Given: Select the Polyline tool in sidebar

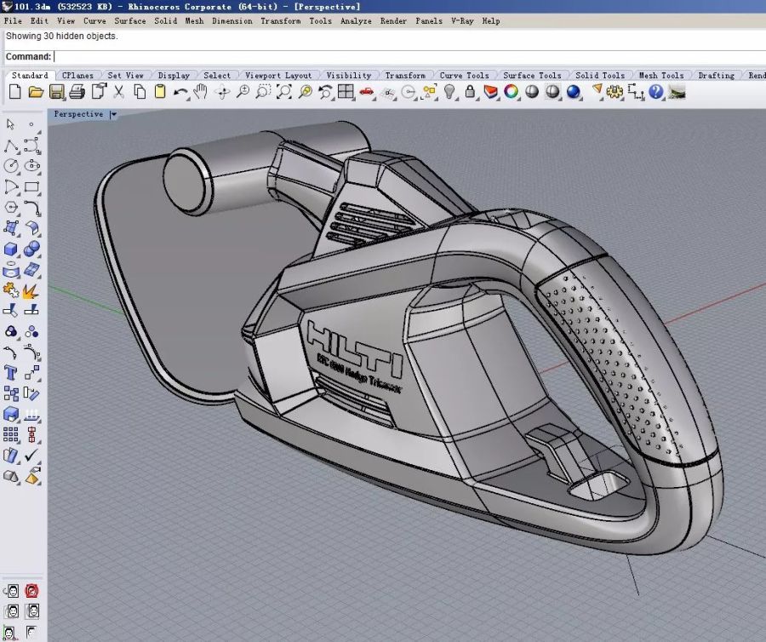Looking at the screenshot, I should pyautogui.click(x=11, y=146).
